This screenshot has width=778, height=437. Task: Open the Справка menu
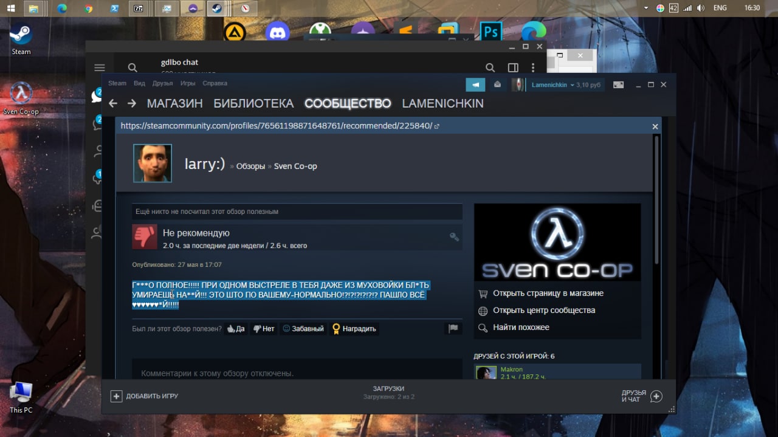pyautogui.click(x=215, y=83)
